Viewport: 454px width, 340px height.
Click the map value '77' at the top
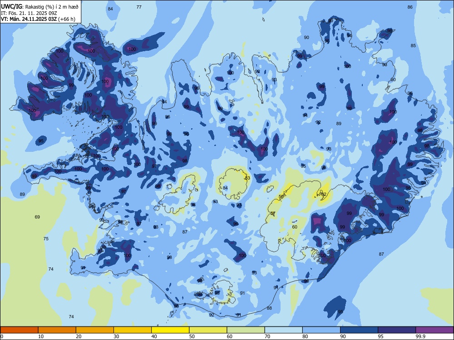[139, 7]
